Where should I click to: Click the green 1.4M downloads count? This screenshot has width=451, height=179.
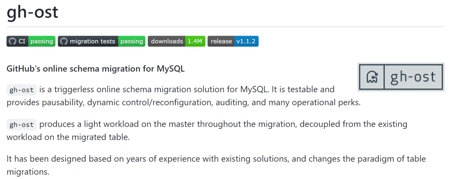195,41
